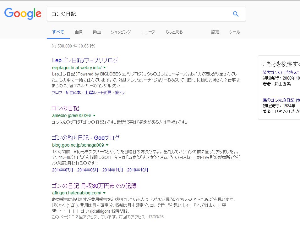The image size is (300, 229).
Task: Click the Google logo
Action: (23, 14)
